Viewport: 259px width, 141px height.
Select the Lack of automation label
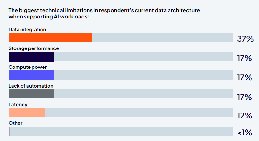31,86
